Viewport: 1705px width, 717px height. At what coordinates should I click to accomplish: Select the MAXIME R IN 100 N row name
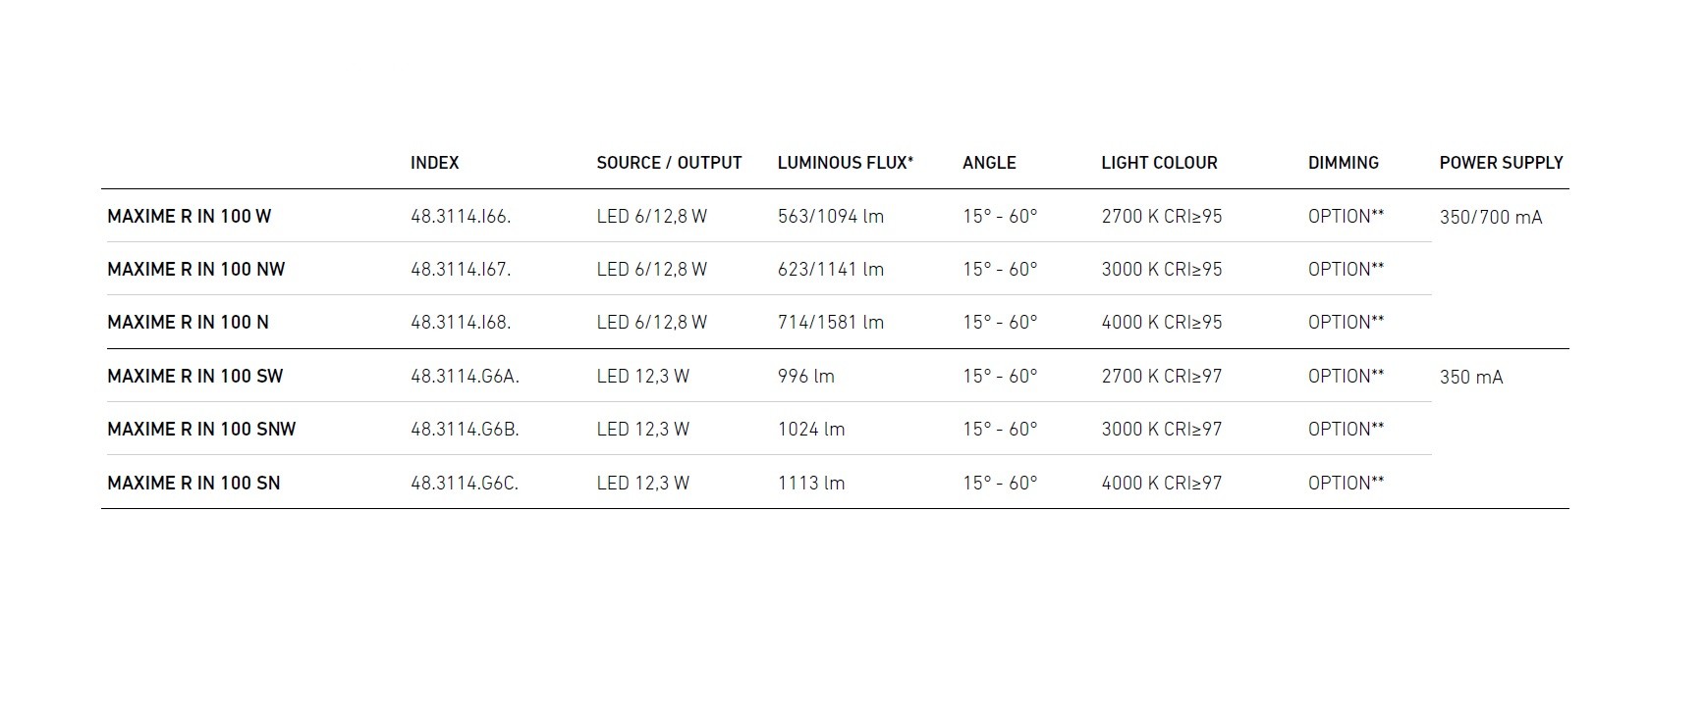tap(188, 323)
